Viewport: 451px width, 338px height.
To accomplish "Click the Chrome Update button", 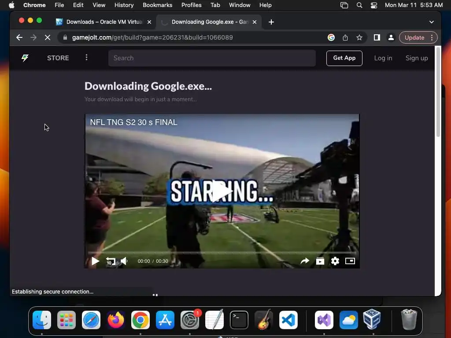I will click(414, 38).
